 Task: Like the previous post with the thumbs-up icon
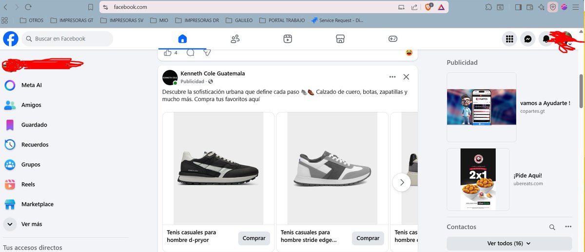point(167,53)
